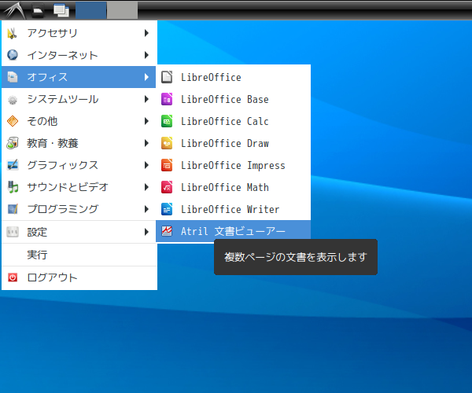Launch LibreOffice Calc from the submenu
This screenshot has width=472, height=393.
click(x=234, y=121)
